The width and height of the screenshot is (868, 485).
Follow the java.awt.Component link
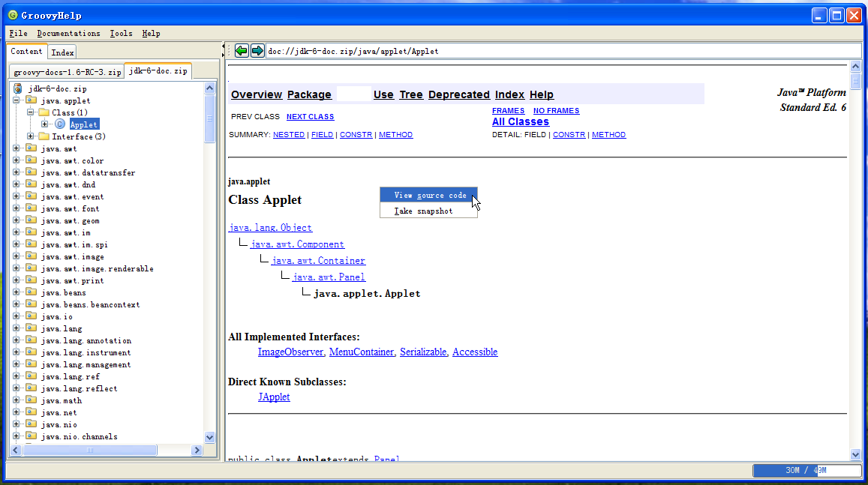click(x=297, y=244)
